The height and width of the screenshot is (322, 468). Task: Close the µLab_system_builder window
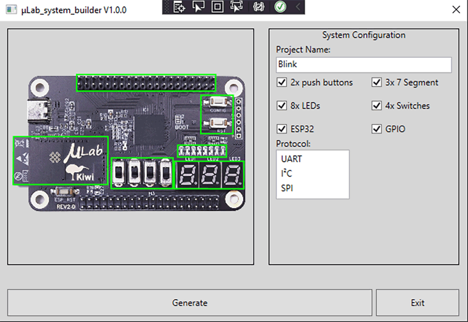click(456, 9)
